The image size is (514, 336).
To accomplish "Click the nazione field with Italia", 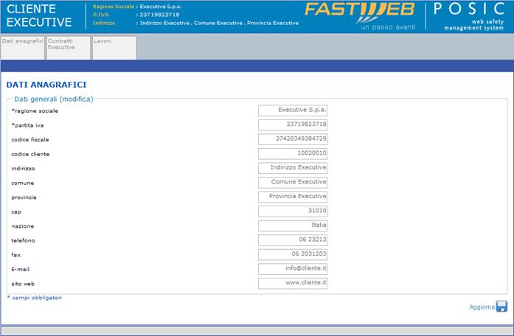I will tap(293, 225).
